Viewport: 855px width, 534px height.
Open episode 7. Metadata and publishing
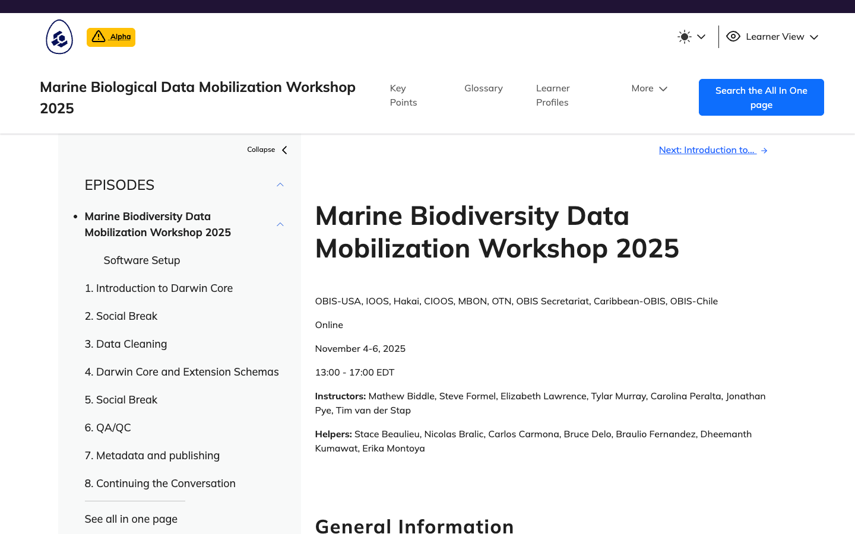point(152,456)
